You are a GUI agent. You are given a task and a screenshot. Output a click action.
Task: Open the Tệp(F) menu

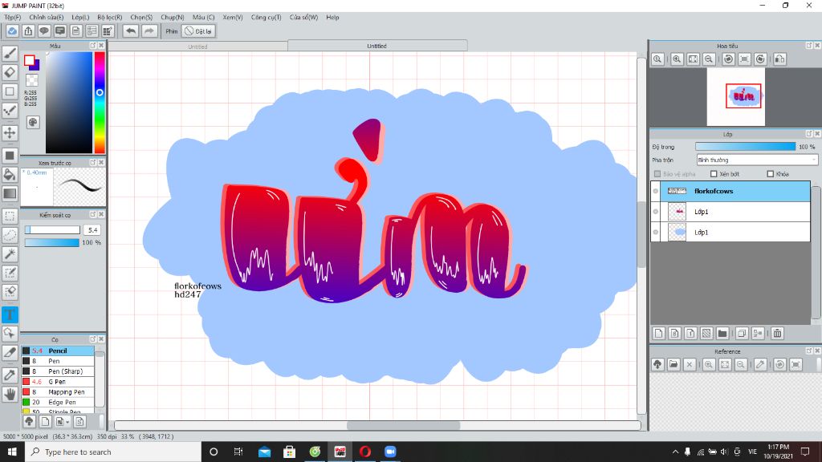click(x=13, y=18)
